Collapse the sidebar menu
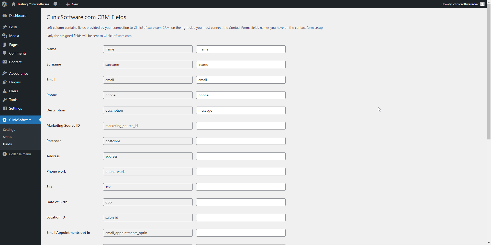The width and height of the screenshot is (491, 245). pyautogui.click(x=17, y=154)
